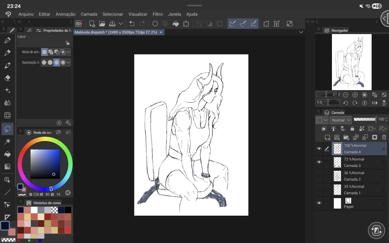This screenshot has height=243, width=389.
Task: Hide layer Camada 3 with eye icon
Action: (x=319, y=162)
